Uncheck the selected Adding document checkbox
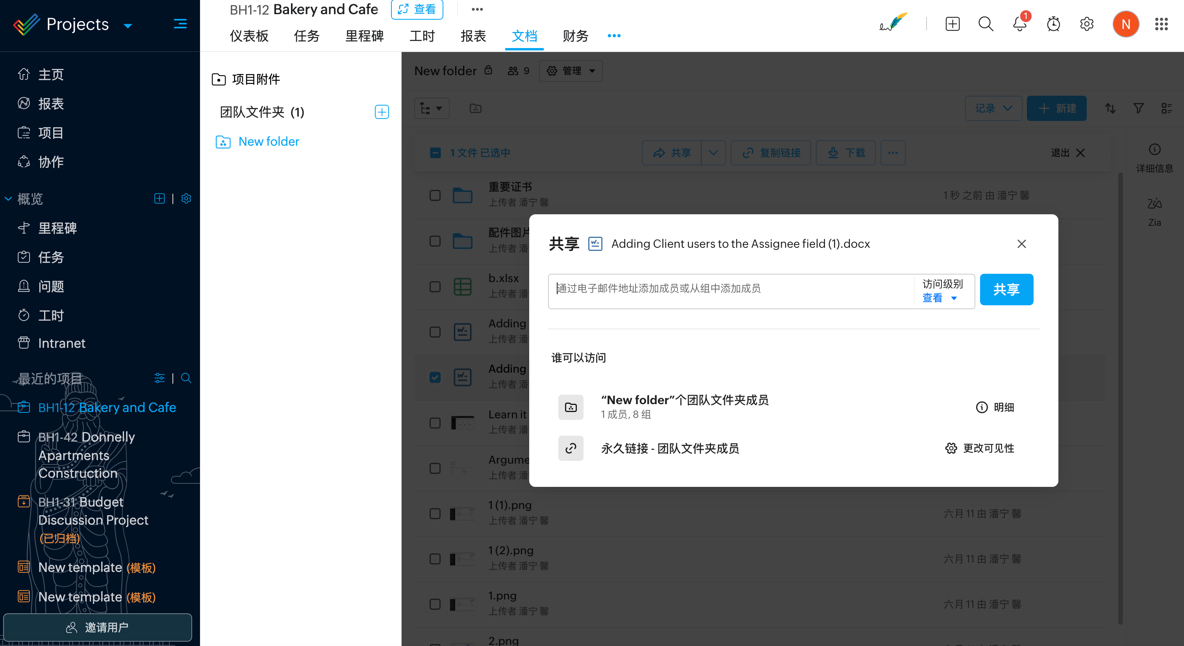 tap(435, 377)
